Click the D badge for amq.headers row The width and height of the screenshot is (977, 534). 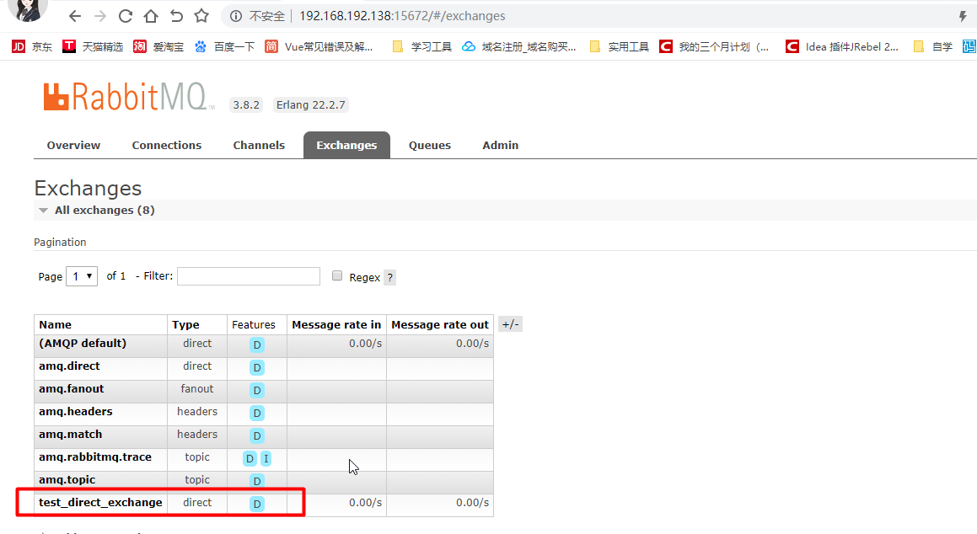tap(257, 414)
